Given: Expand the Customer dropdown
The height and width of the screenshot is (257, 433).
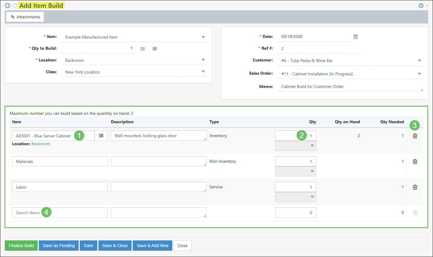Looking at the screenshot, I should [419, 61].
